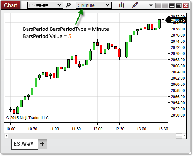Click the 2050.00 price axis label
Screen dimensions: 193x156
pos(178,115)
